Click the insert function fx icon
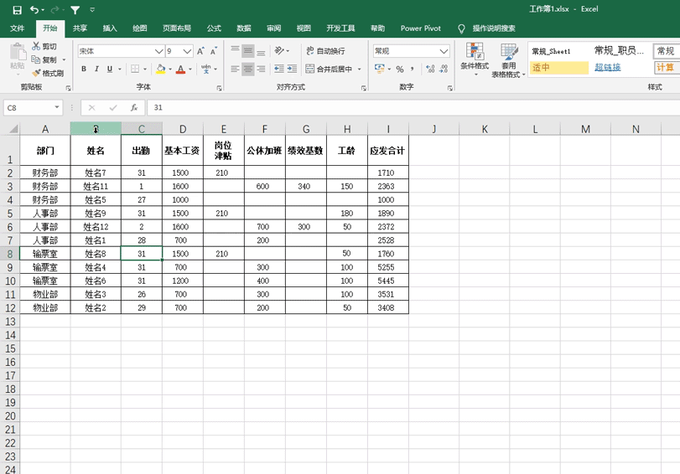The height and width of the screenshot is (474, 680). point(134,107)
